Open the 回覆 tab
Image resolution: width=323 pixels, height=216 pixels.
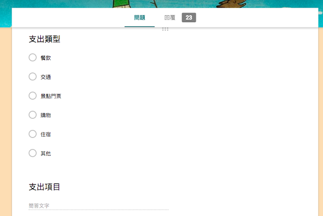170,18
